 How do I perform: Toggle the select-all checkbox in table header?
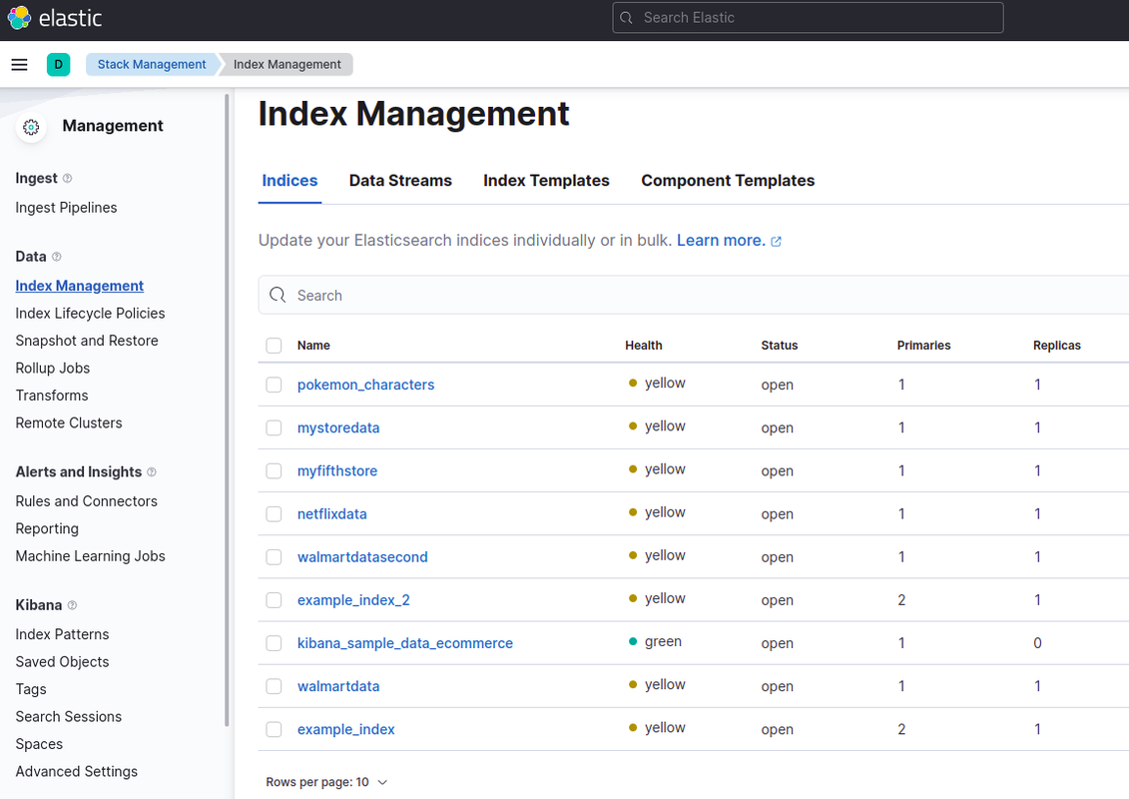pos(274,346)
